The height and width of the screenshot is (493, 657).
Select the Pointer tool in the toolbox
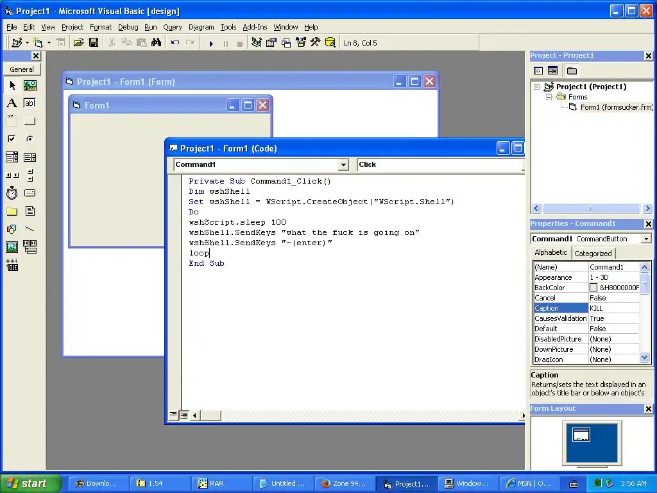pyautogui.click(x=12, y=85)
